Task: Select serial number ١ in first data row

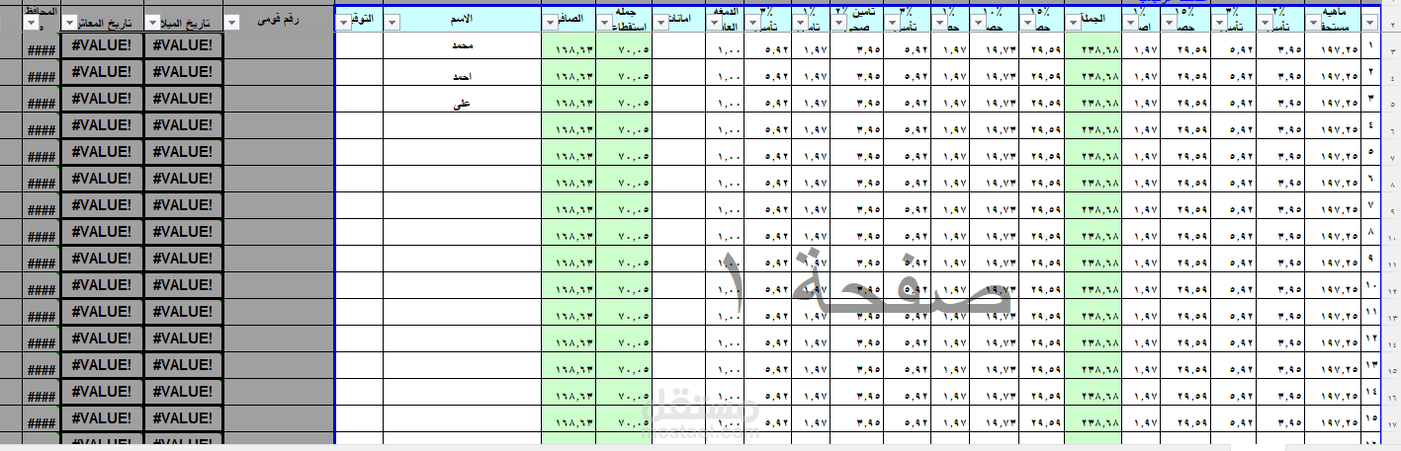Action: (x=1370, y=46)
